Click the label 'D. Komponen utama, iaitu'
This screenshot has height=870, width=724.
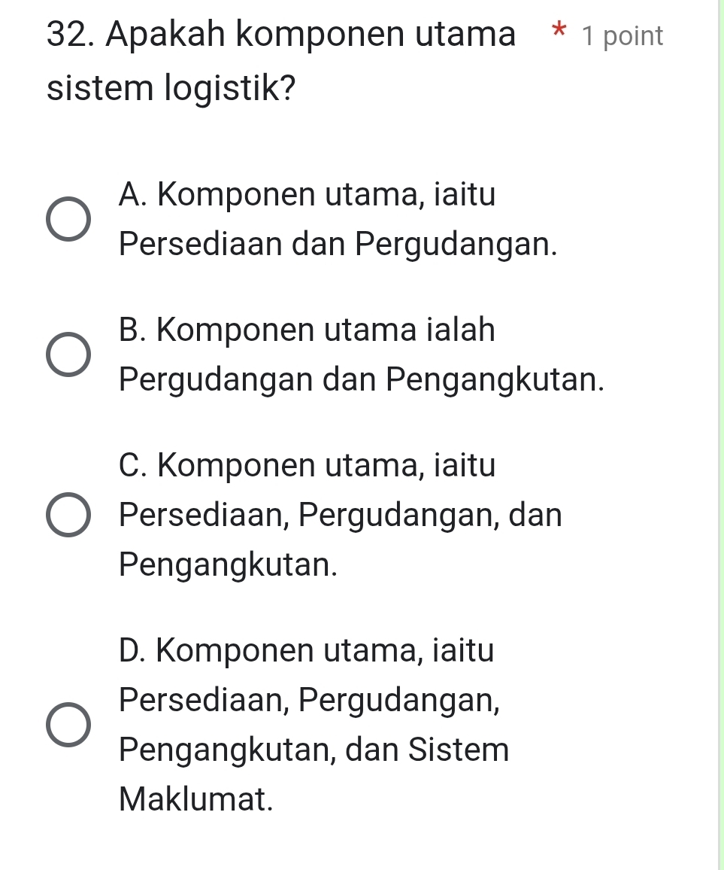click(x=307, y=650)
